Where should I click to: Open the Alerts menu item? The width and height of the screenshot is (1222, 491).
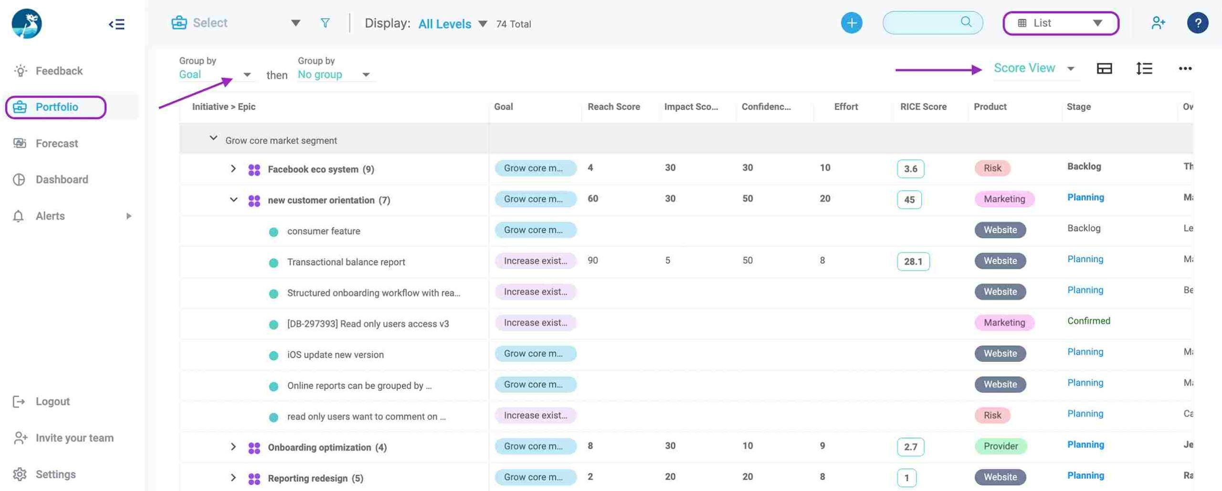(50, 216)
